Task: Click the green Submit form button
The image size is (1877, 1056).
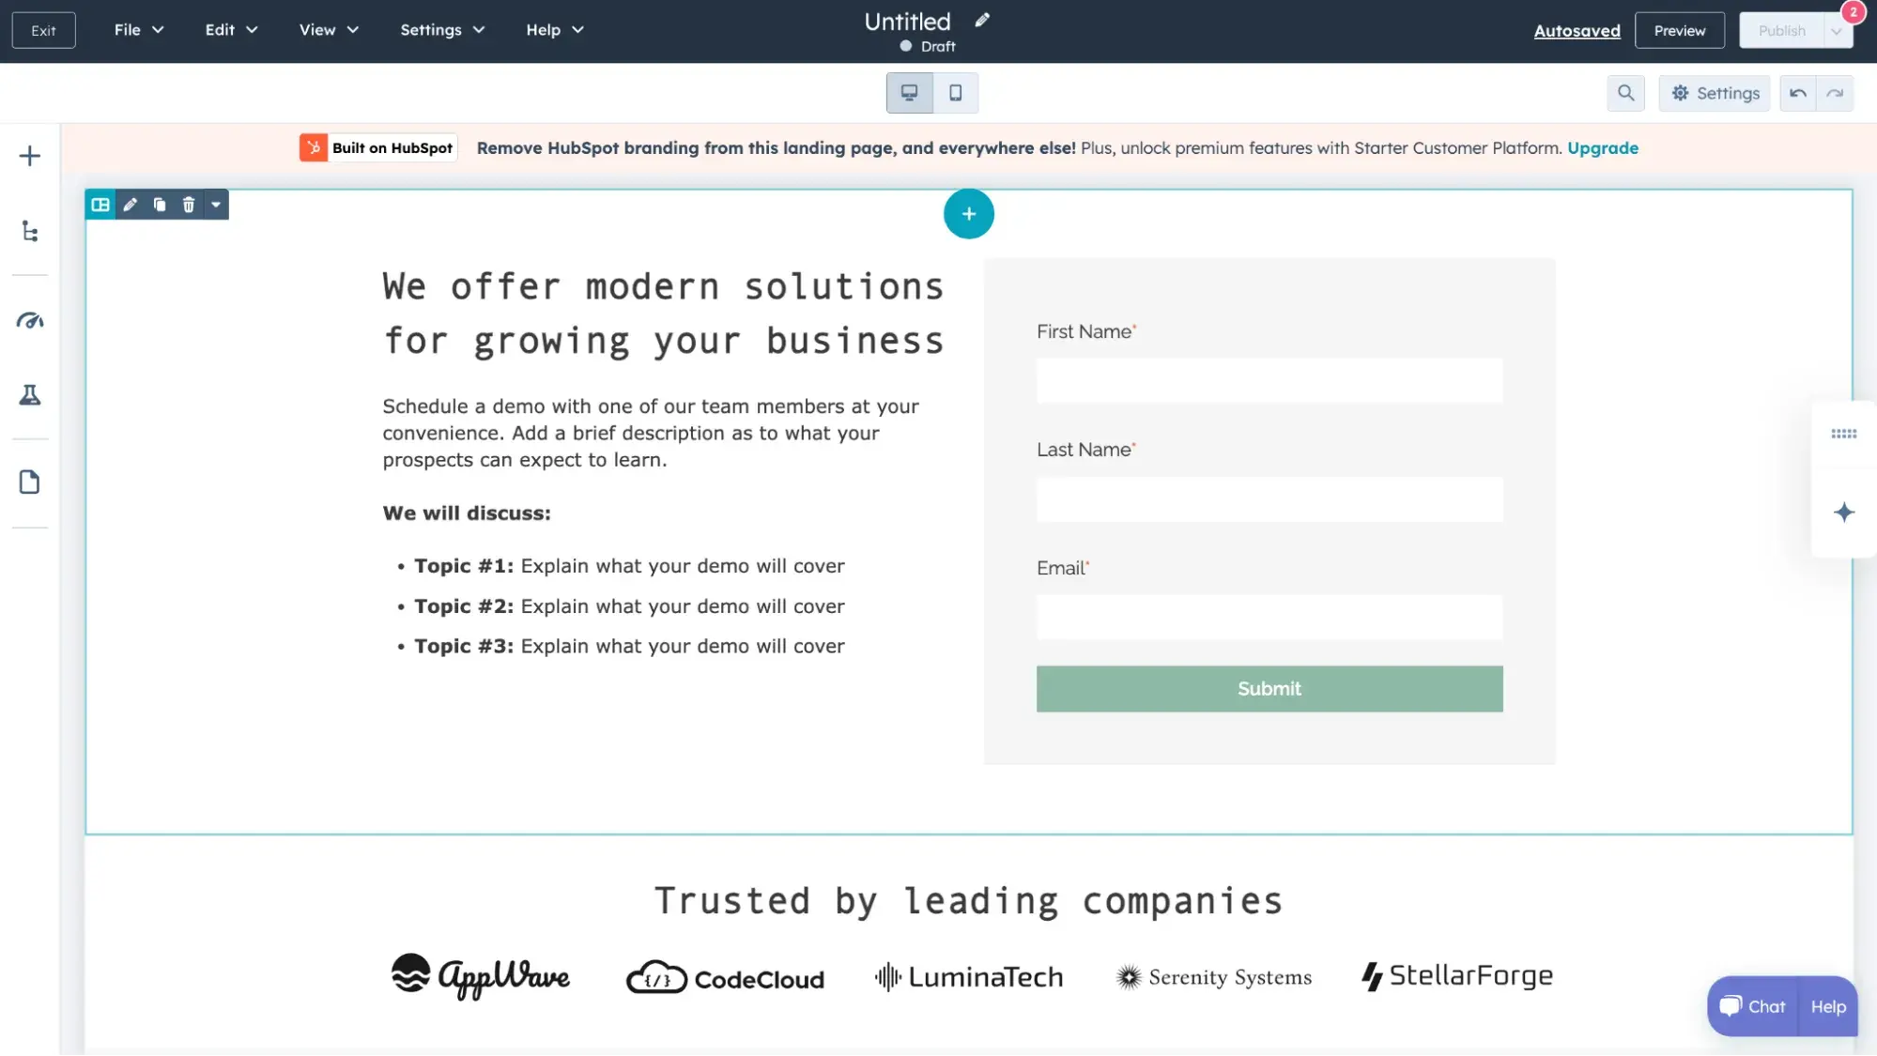Action: [1269, 688]
